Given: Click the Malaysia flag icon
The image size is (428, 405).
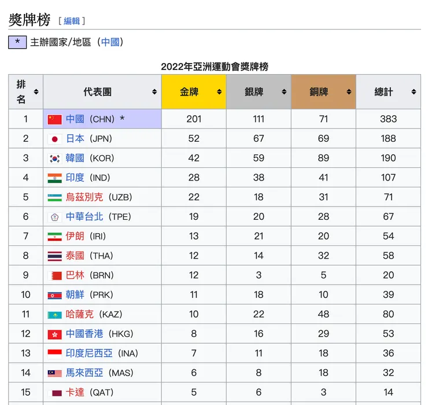Looking at the screenshot, I should tap(54, 373).
